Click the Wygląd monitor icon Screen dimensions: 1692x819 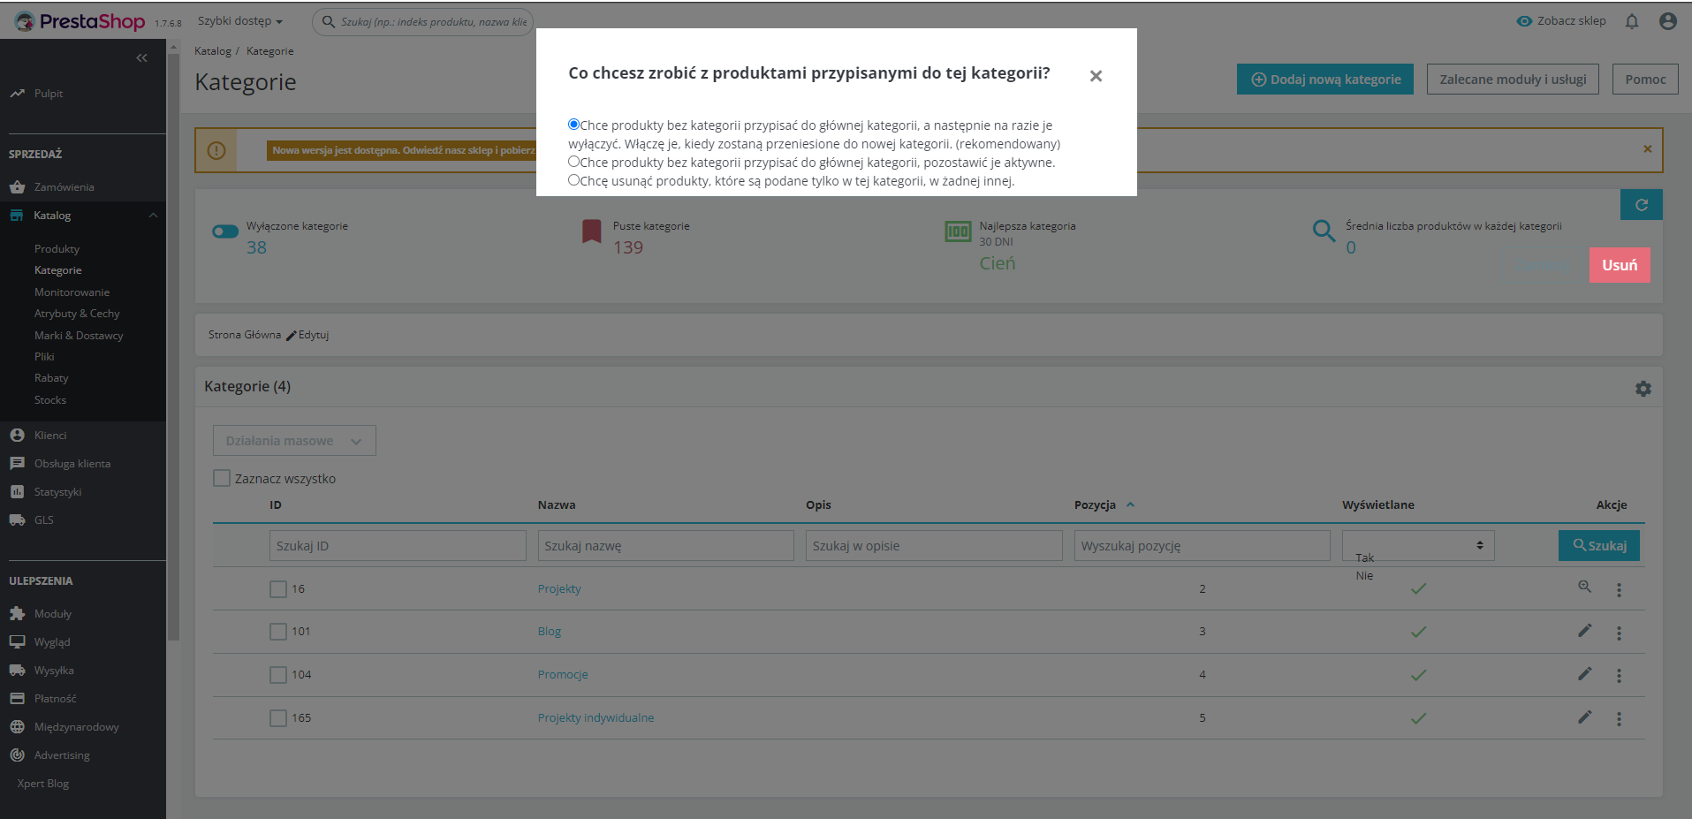click(17, 642)
